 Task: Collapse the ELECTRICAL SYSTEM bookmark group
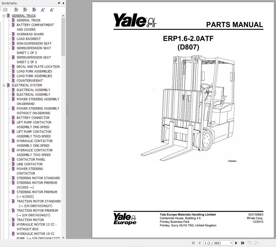(x=4, y=86)
